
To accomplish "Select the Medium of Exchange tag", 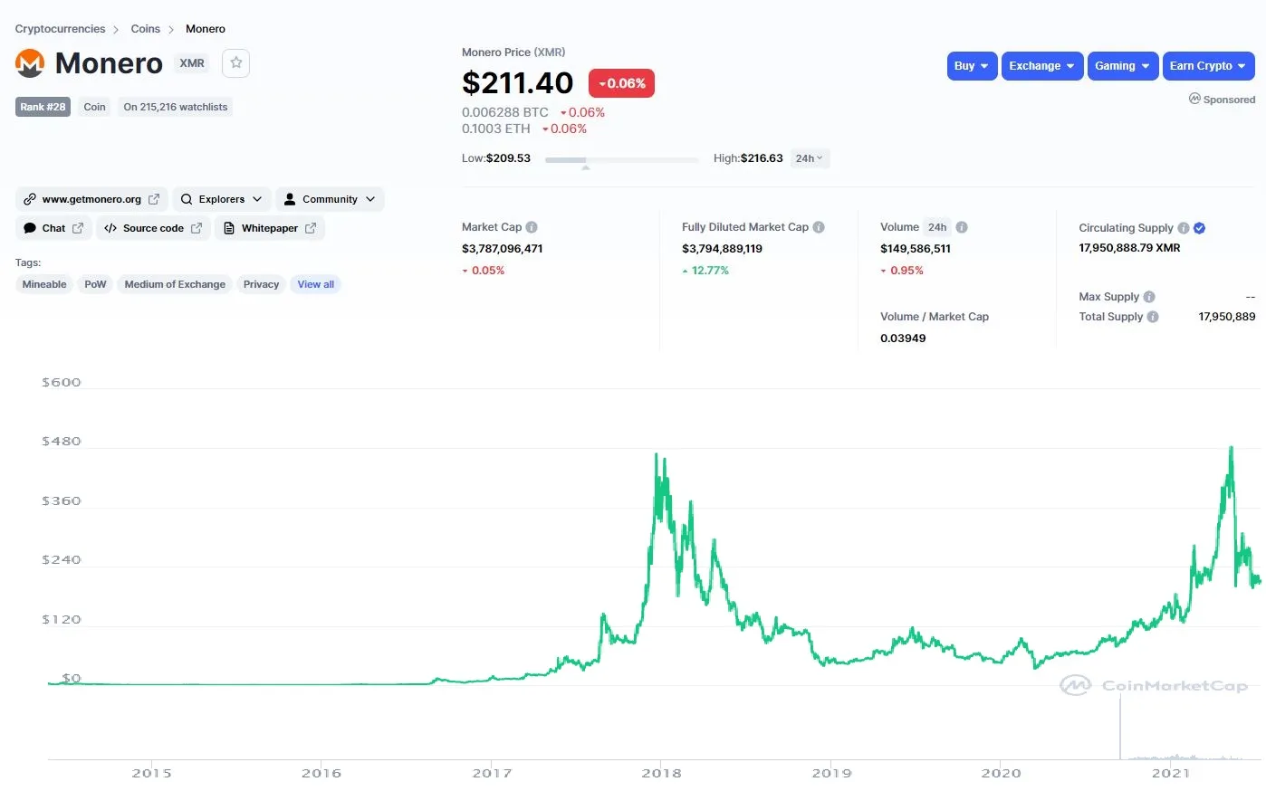I will pos(175,284).
